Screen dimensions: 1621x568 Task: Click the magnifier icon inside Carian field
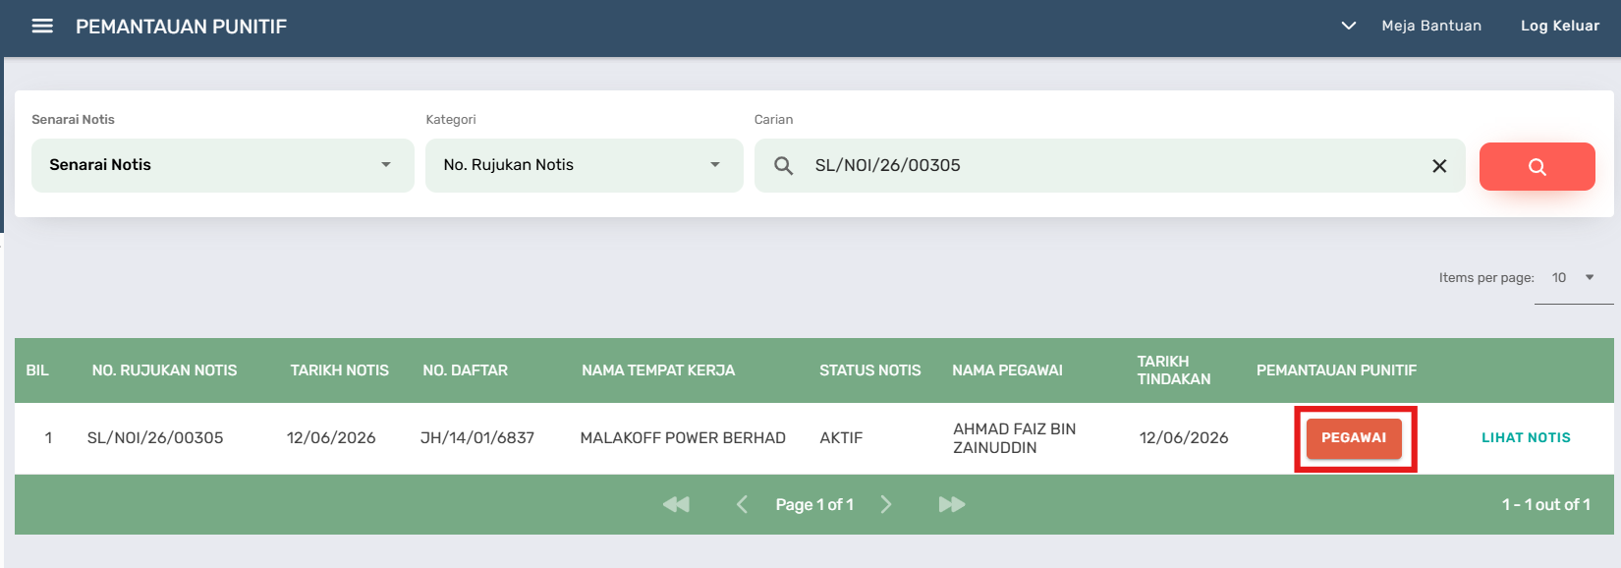click(783, 166)
